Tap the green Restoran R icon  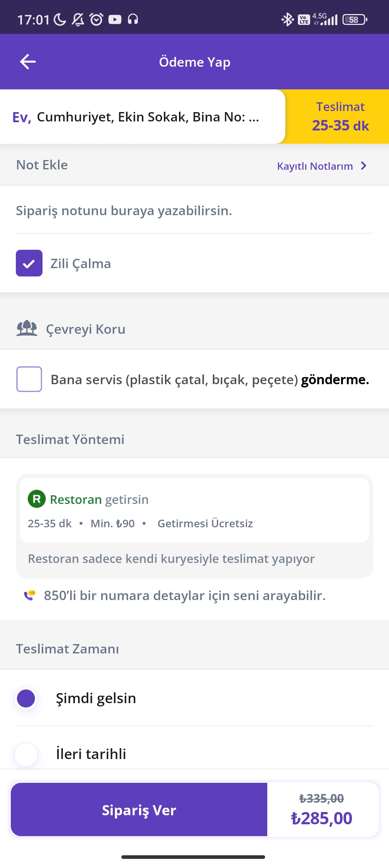click(x=36, y=499)
